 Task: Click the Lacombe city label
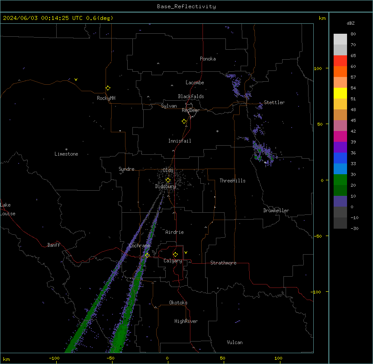pos(195,83)
